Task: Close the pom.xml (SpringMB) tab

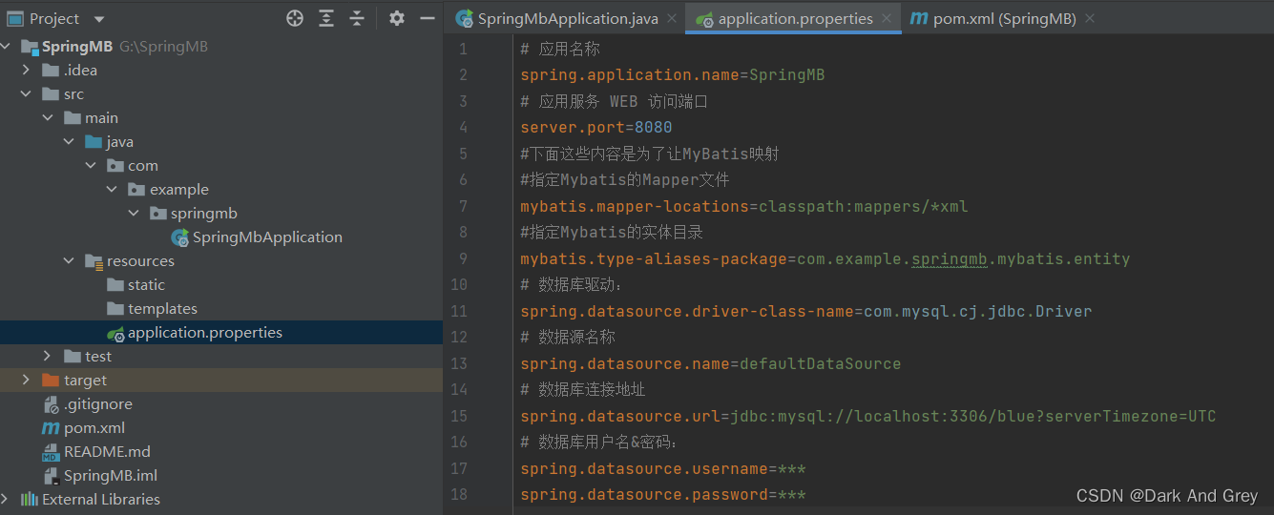Action: click(1090, 18)
